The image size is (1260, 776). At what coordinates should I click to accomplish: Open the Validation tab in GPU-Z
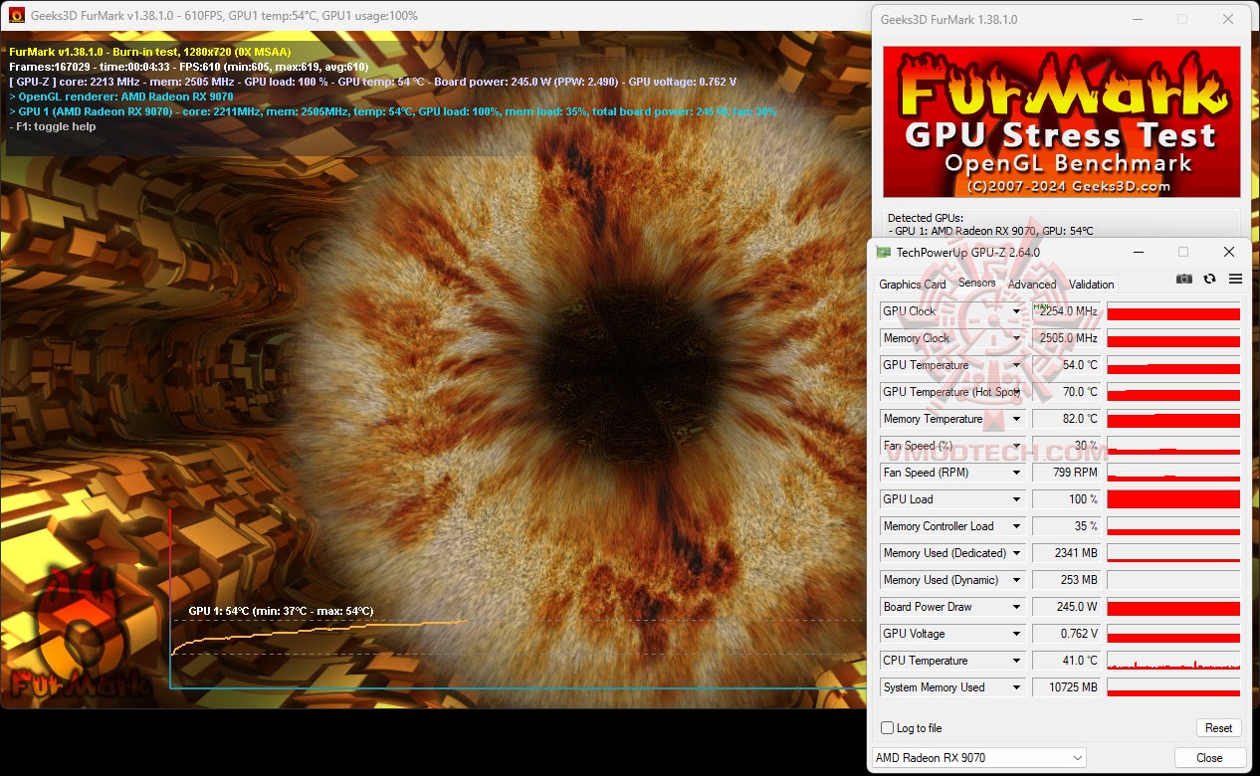coord(1091,285)
